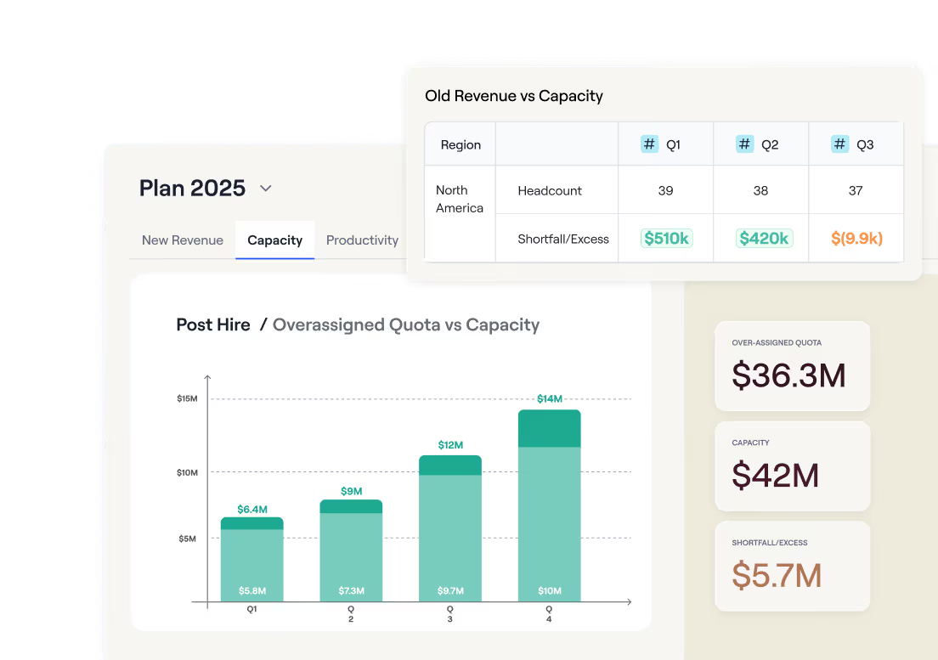Image resolution: width=938 pixels, height=660 pixels.
Task: Select the Capacity tab
Action: [274, 240]
